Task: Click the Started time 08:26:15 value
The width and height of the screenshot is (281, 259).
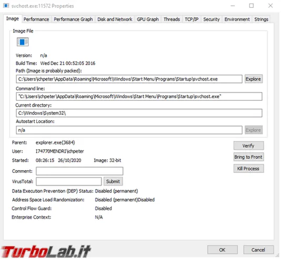Action: (45, 160)
